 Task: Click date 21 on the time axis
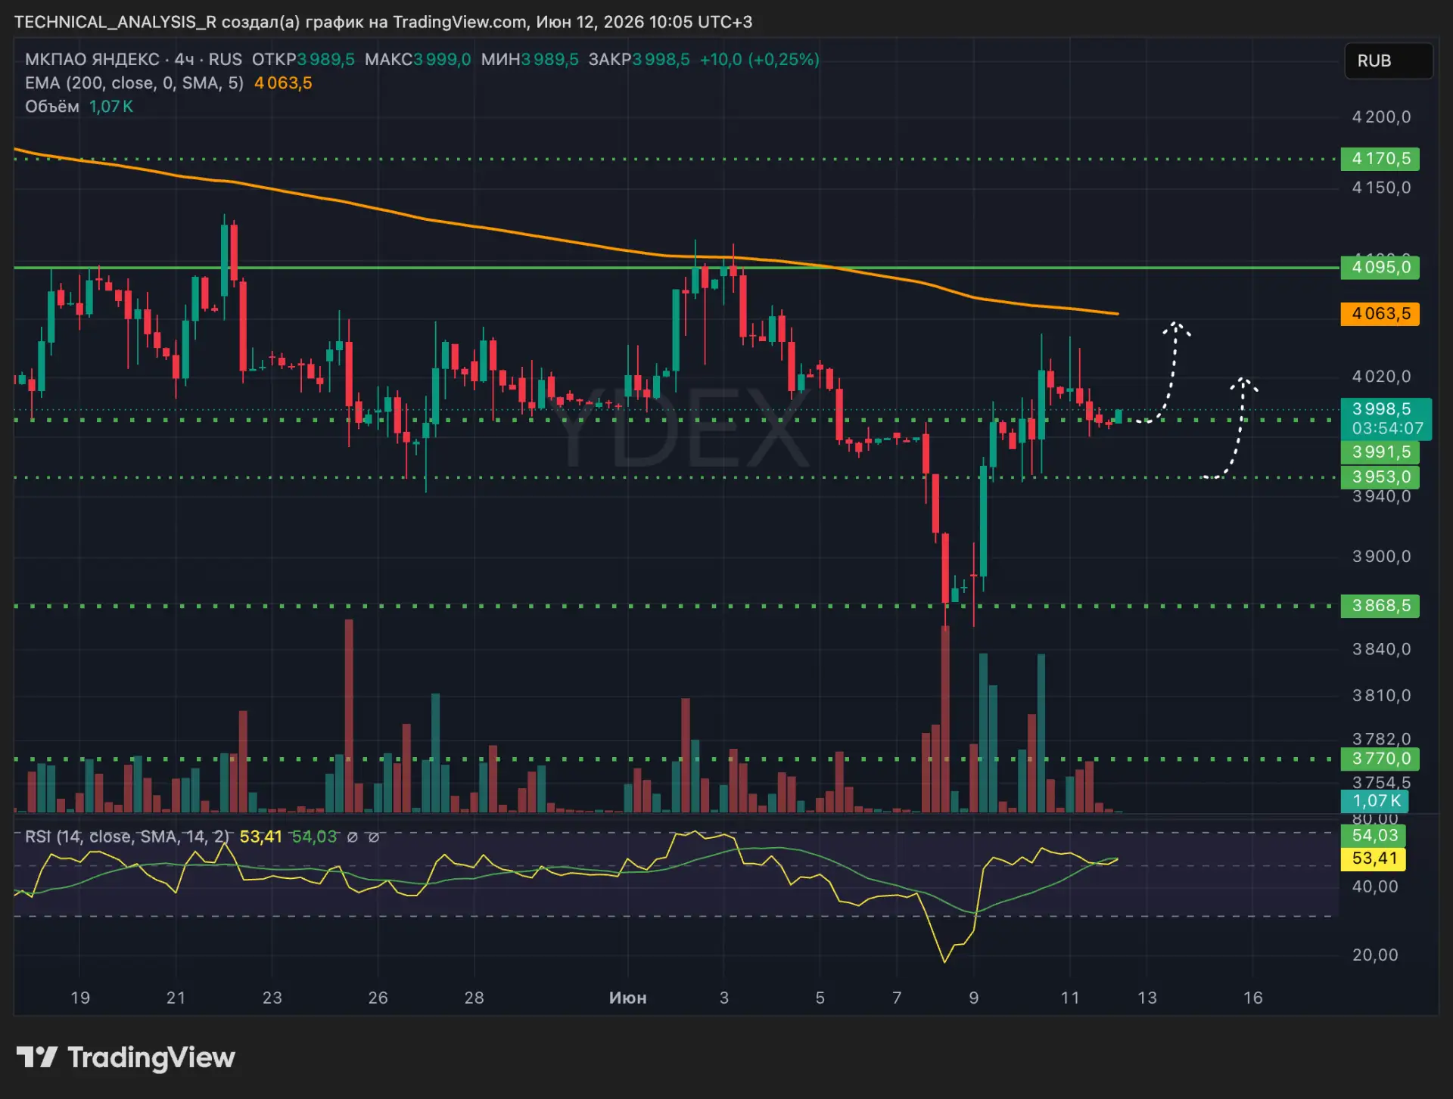176,998
